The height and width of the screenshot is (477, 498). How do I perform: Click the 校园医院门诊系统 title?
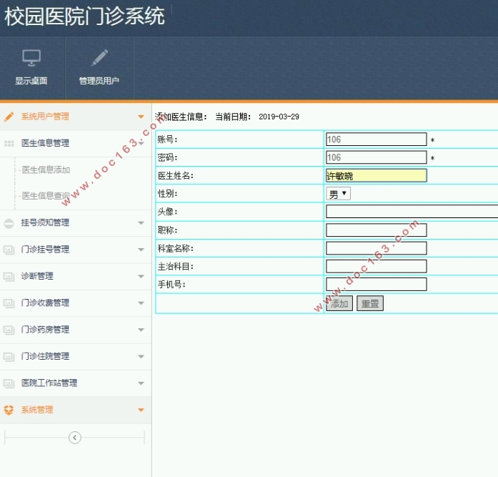pos(84,16)
